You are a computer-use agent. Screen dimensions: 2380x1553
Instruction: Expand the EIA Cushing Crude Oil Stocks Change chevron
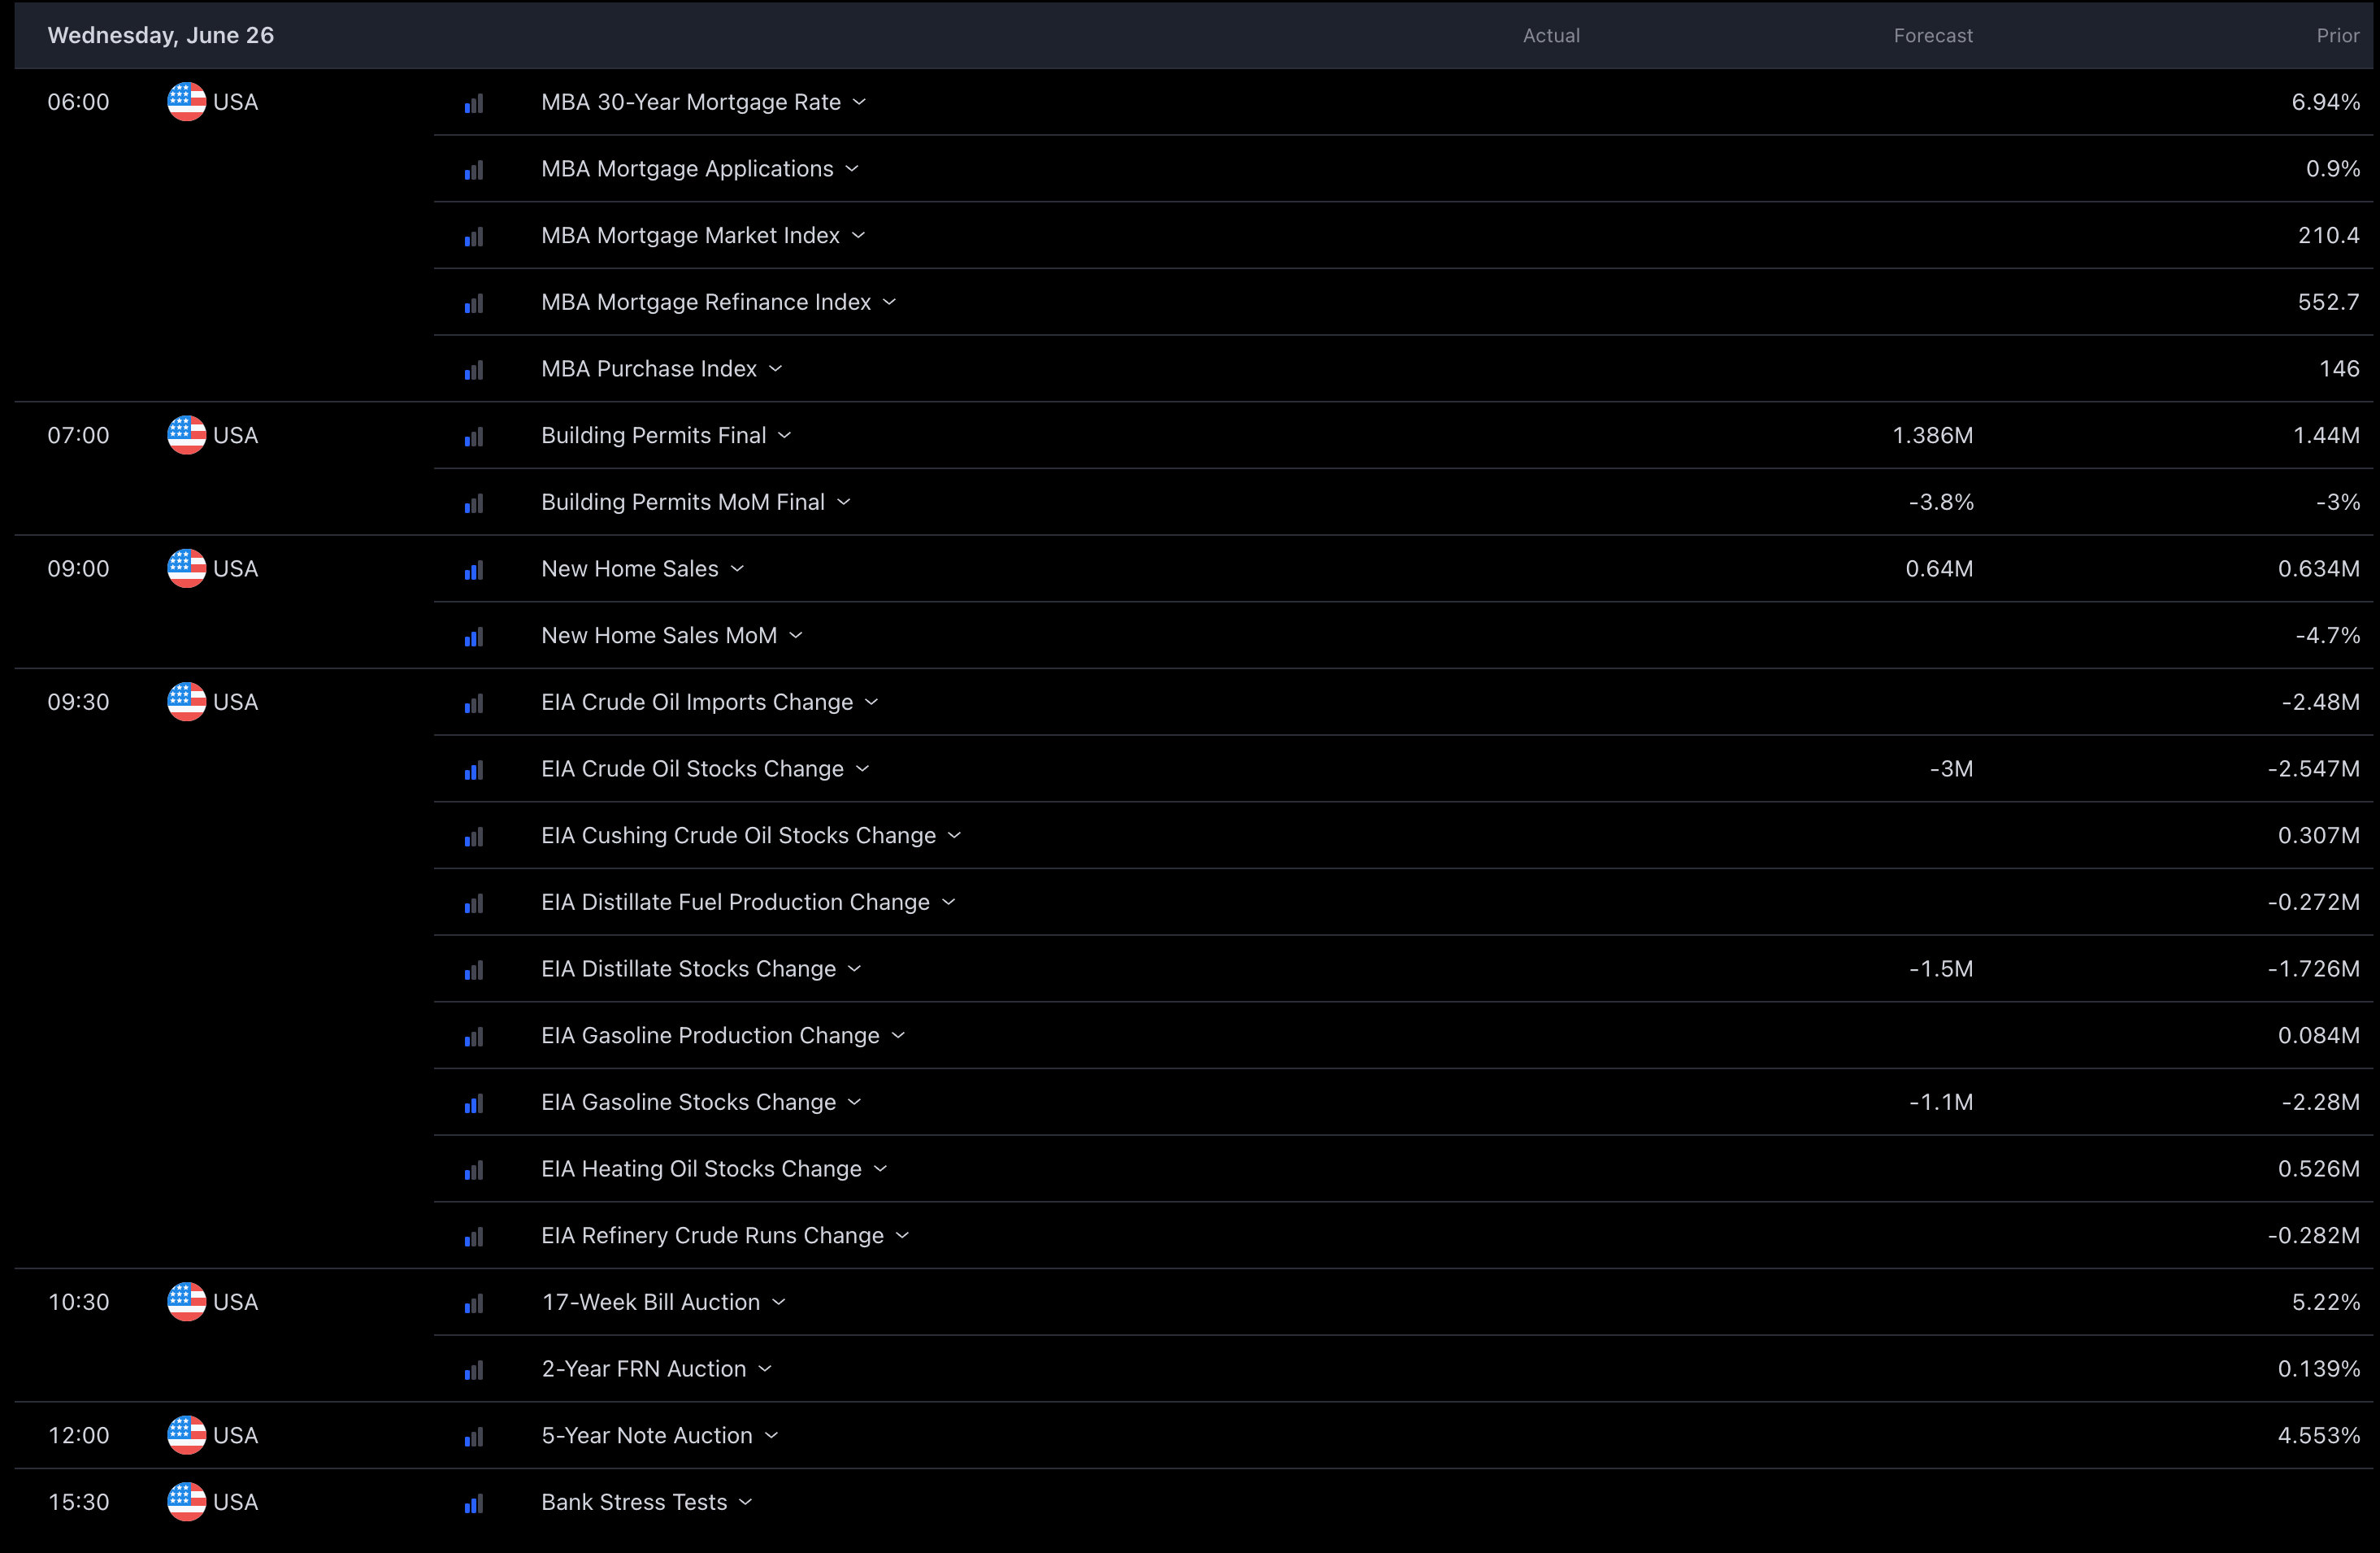pyautogui.click(x=954, y=835)
